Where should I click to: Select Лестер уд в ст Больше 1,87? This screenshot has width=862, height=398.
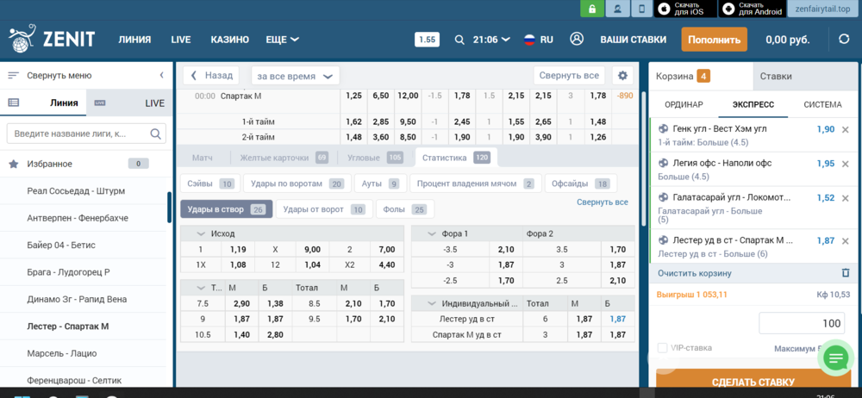pyautogui.click(x=618, y=319)
